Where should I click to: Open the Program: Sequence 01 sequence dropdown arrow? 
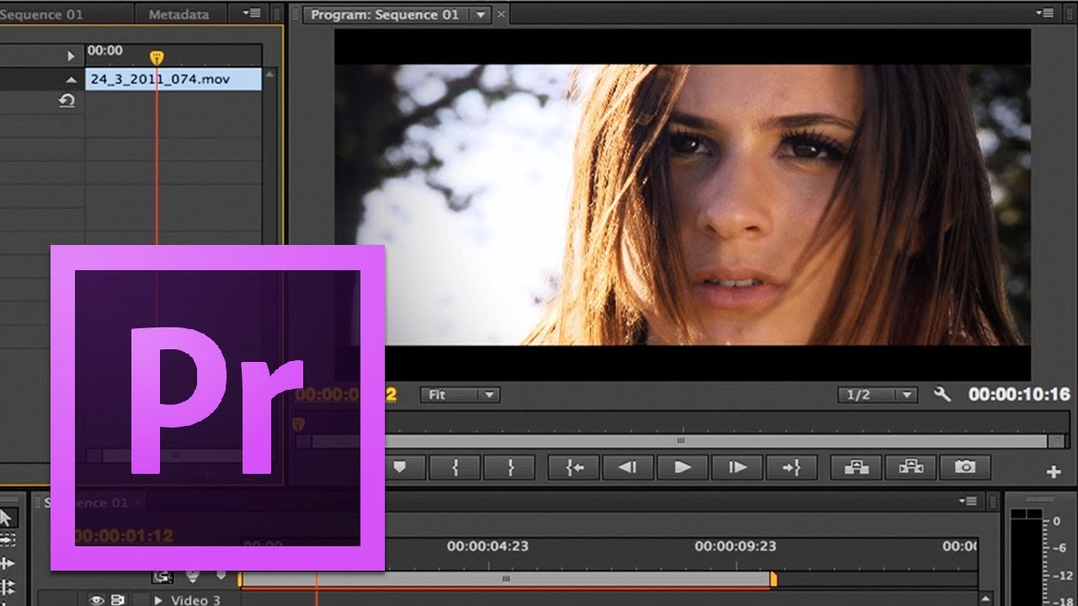pyautogui.click(x=481, y=15)
